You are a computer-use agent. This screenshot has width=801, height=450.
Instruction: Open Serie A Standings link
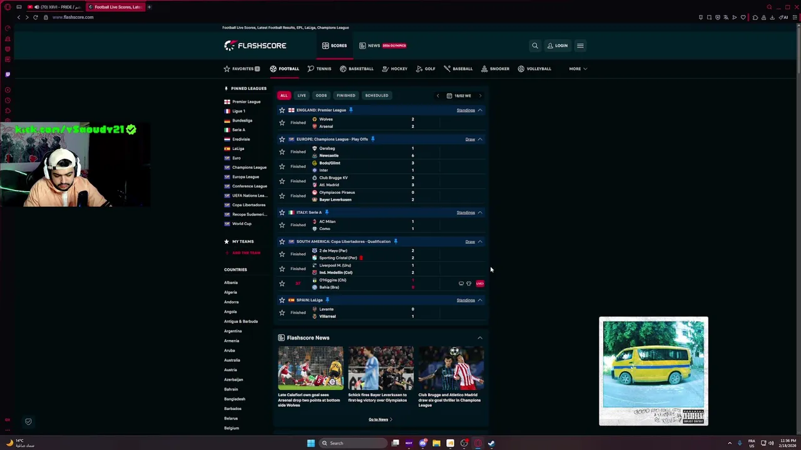pos(466,212)
